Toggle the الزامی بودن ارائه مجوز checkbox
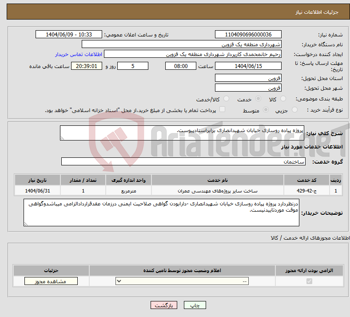 (x=310, y=281)
